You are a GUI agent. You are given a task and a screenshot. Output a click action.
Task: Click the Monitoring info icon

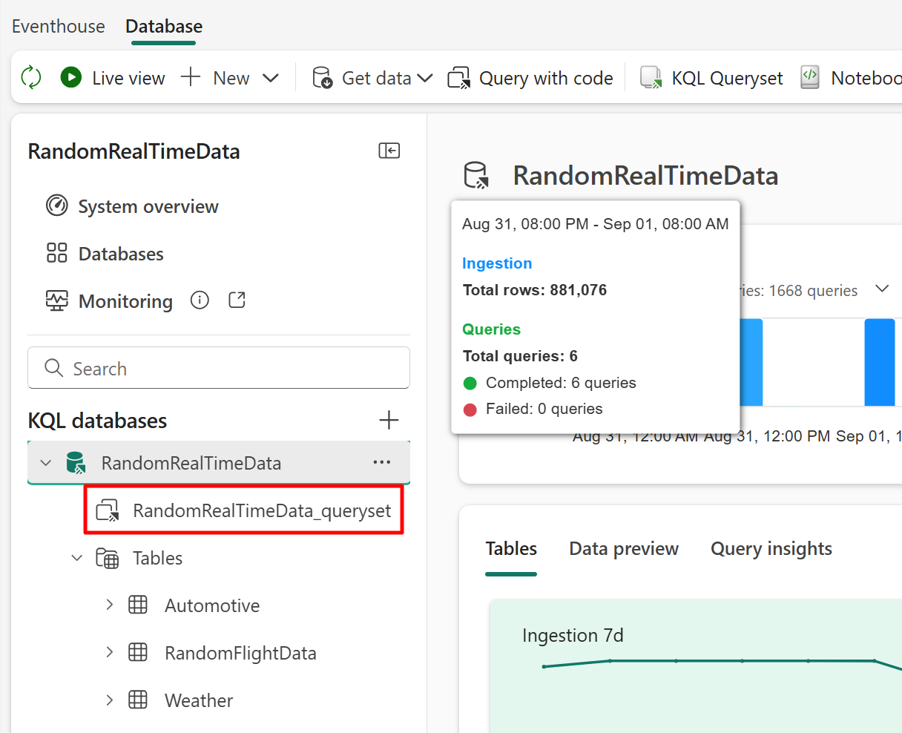point(200,300)
